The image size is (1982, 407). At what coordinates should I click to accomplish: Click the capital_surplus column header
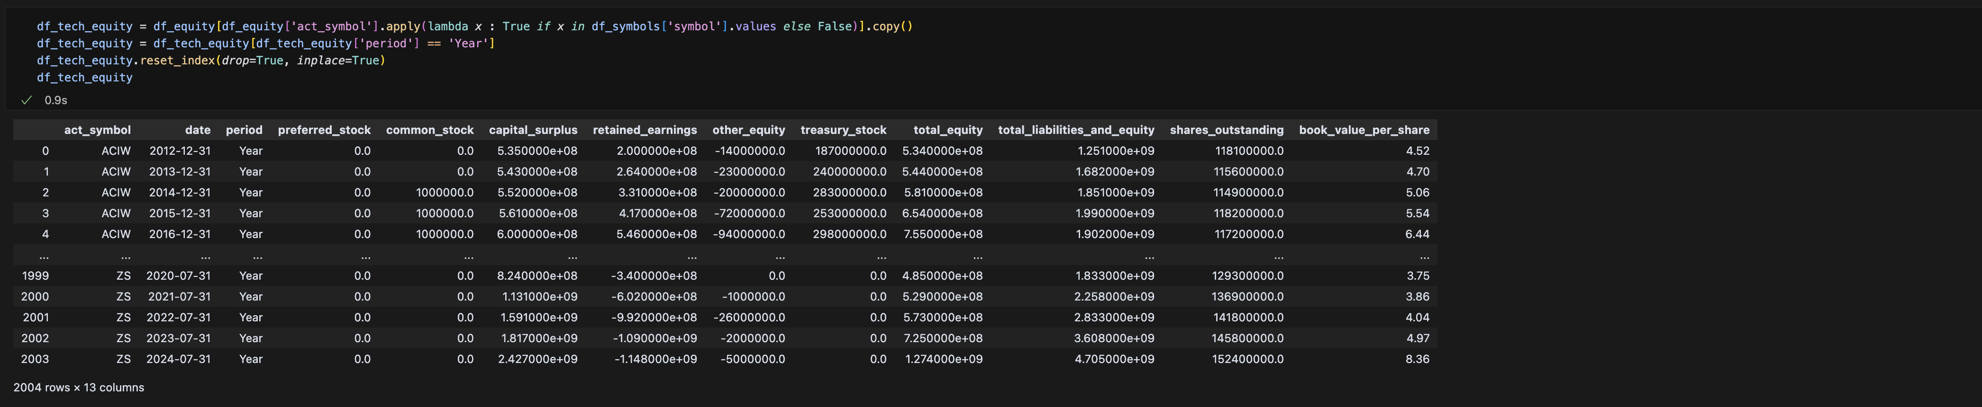(x=533, y=130)
